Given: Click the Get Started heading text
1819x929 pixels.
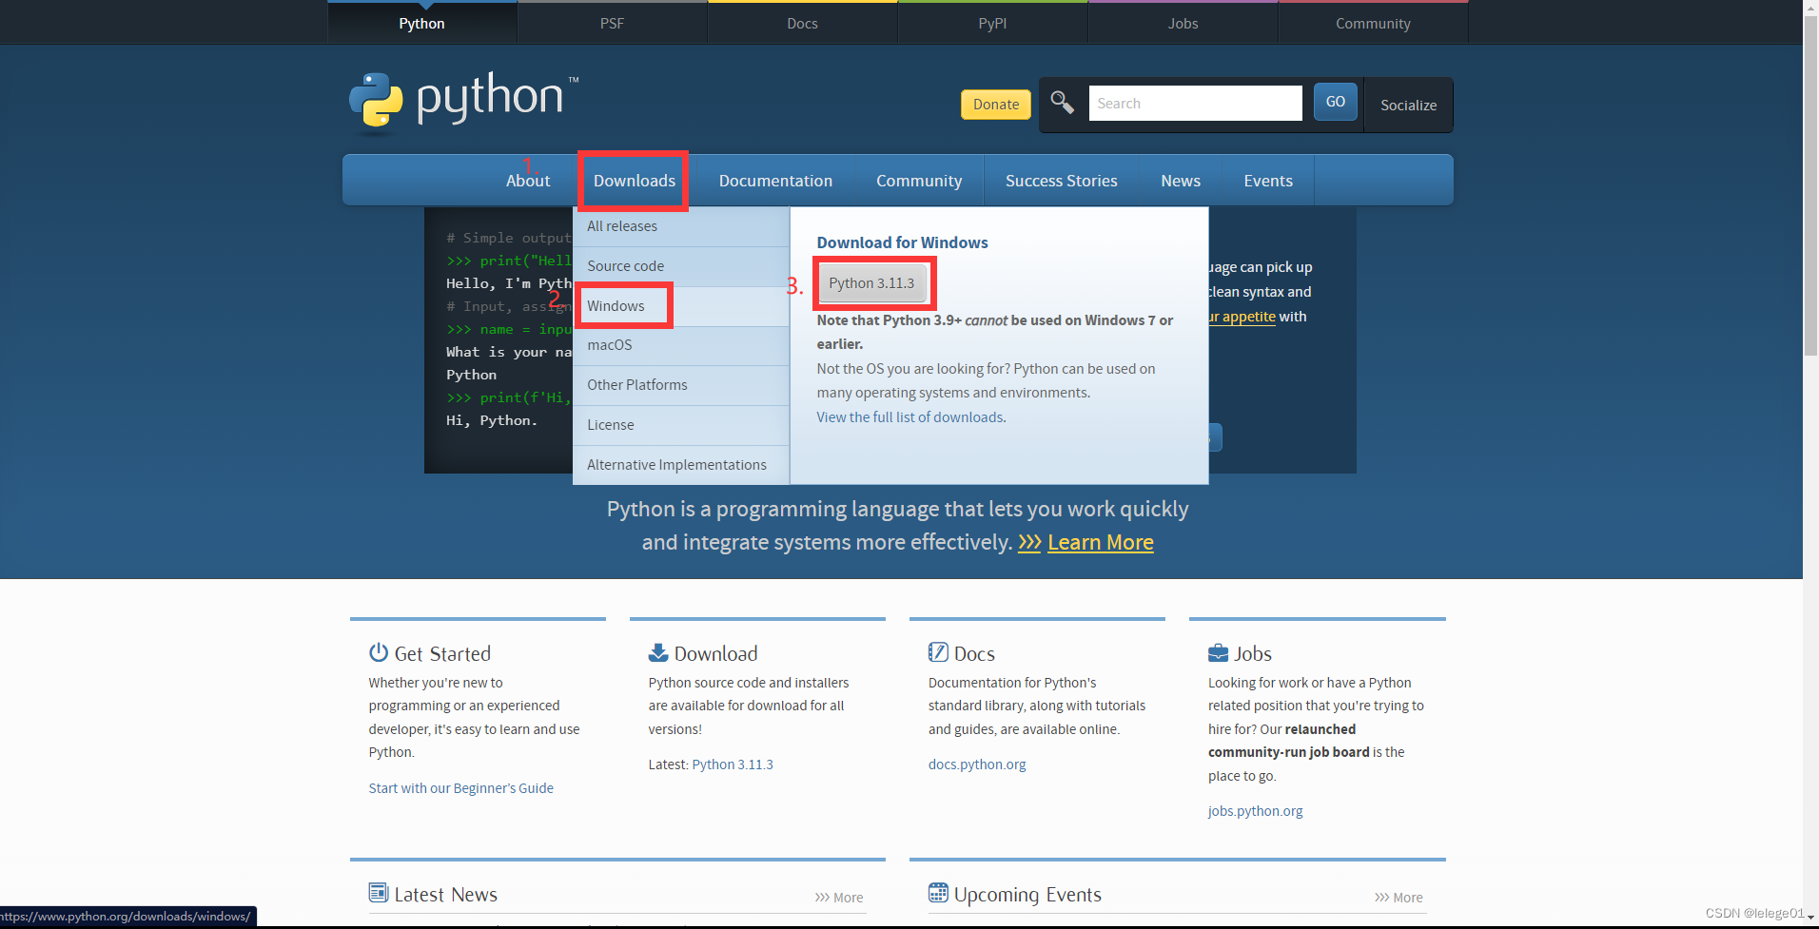Looking at the screenshot, I should click(442, 654).
